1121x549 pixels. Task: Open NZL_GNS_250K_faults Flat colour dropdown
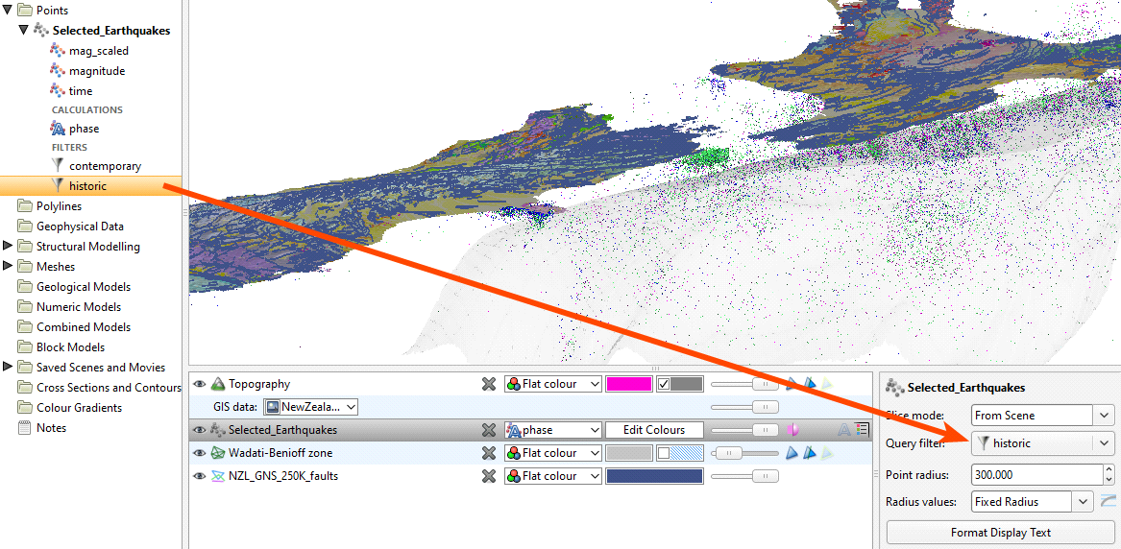[x=552, y=475]
